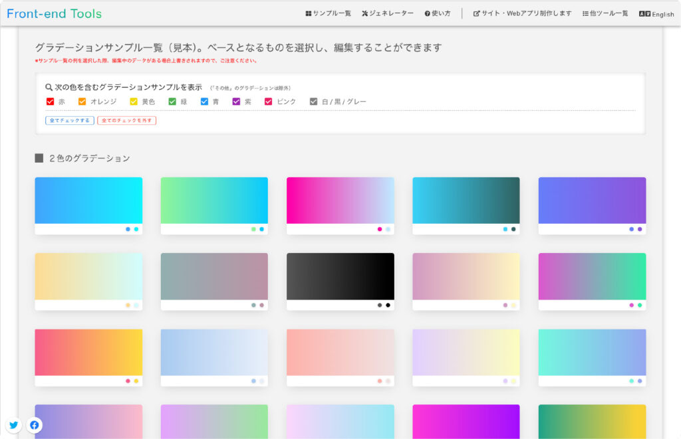Select the mauve to cream gradient sample
Viewport: 681px width, 439px height.
tap(466, 282)
